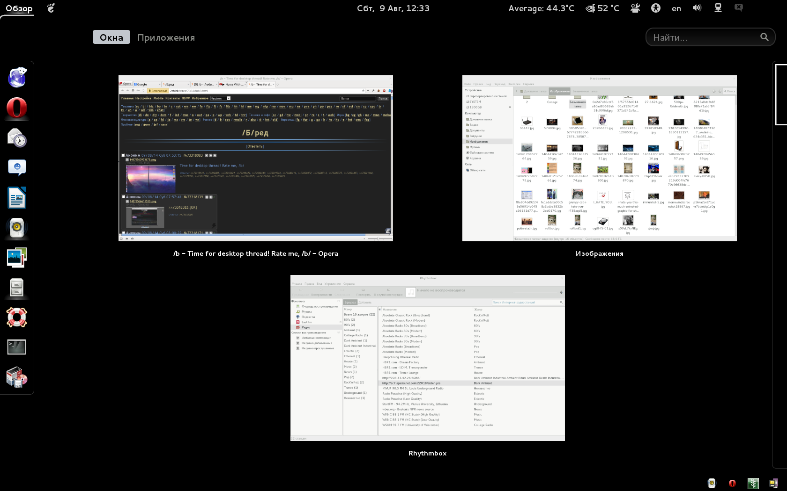Viewport: 787px width, 491px height.
Task: Open the Shotwell photo manager icon
Action: tap(17, 258)
